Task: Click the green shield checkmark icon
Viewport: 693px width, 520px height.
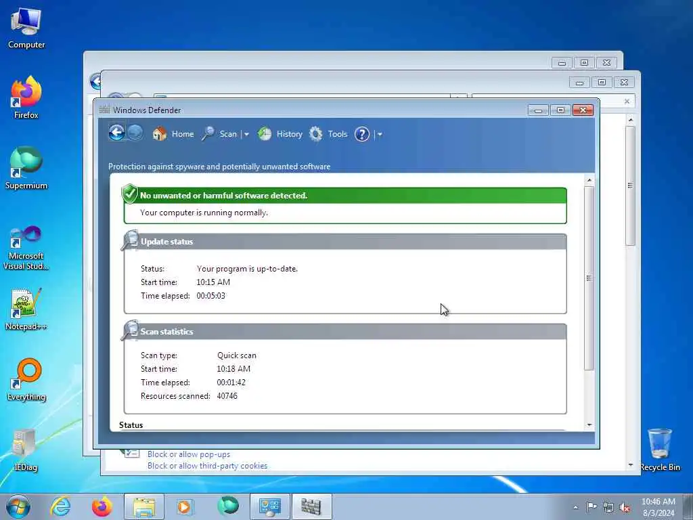Action: (129, 194)
